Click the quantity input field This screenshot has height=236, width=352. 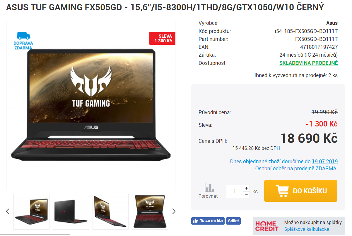pos(235,191)
